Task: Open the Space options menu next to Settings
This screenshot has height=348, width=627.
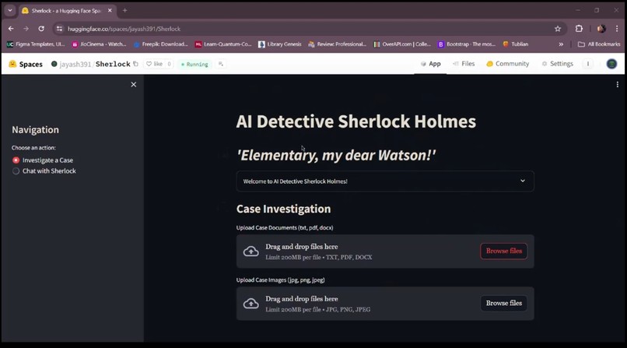Action: point(588,64)
